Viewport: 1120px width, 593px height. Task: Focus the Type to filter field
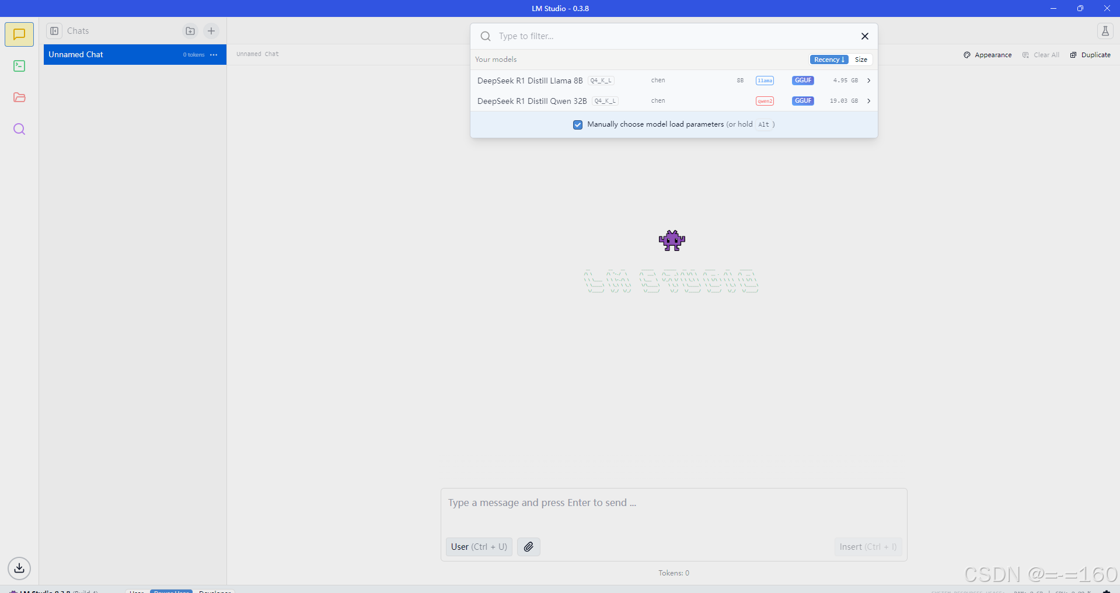tap(674, 36)
